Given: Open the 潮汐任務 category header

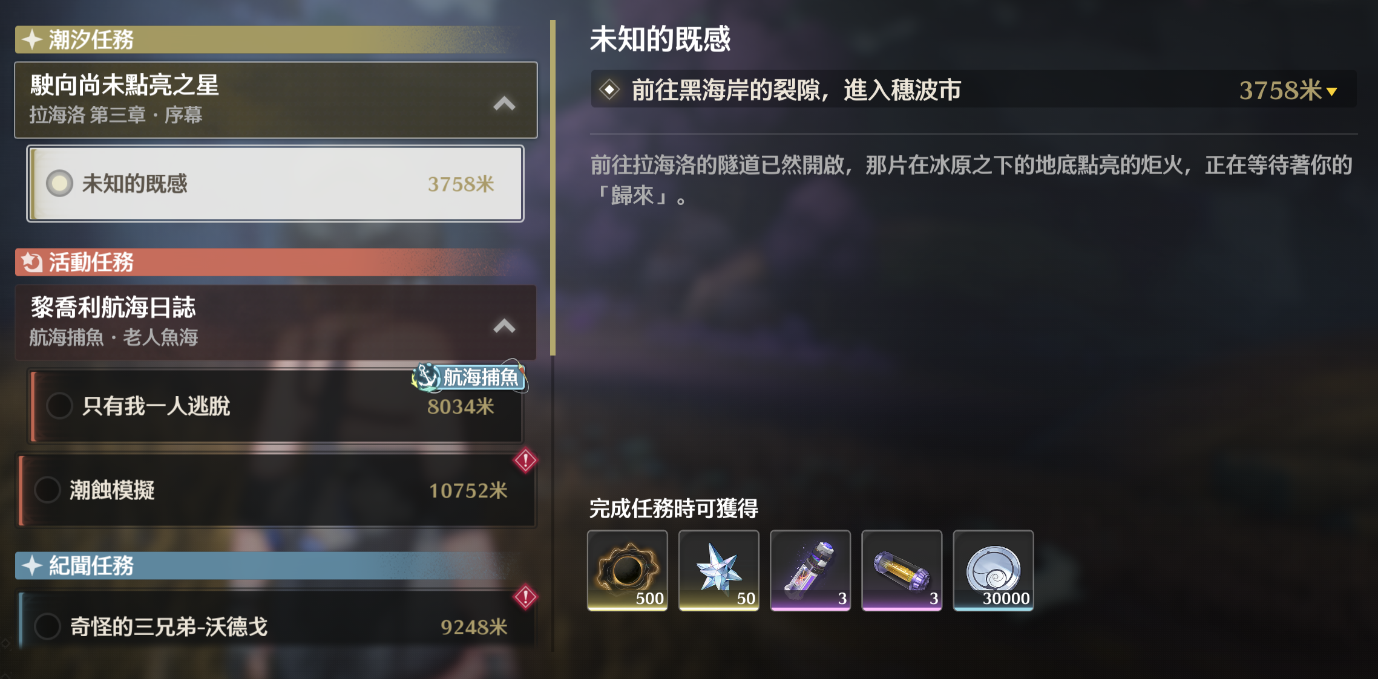Looking at the screenshot, I should tap(276, 40).
